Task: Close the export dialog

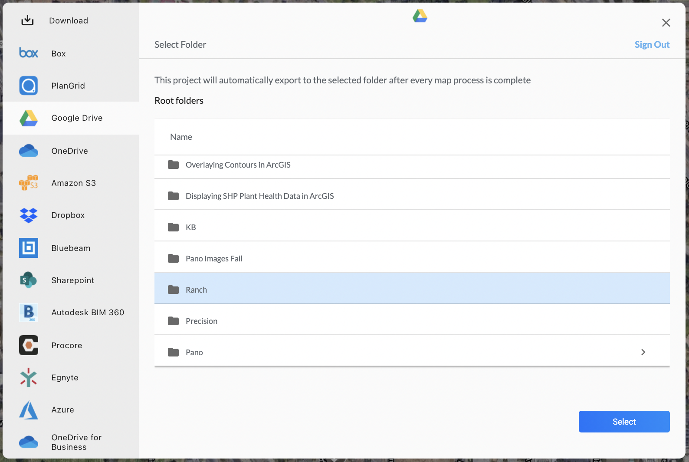Action: click(x=666, y=23)
